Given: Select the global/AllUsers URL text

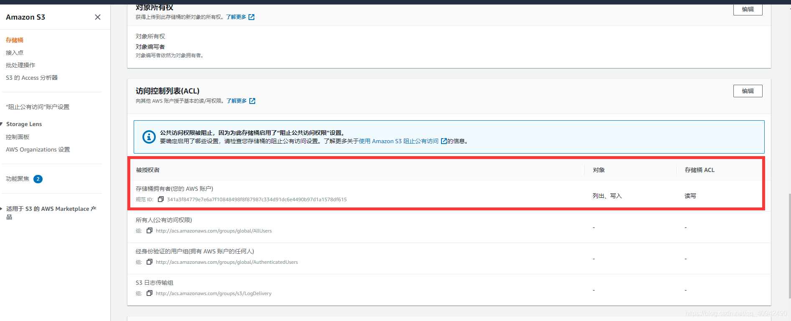Looking at the screenshot, I should 214,231.
